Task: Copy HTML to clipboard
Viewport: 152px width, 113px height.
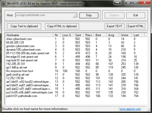Action: tap(62, 26)
